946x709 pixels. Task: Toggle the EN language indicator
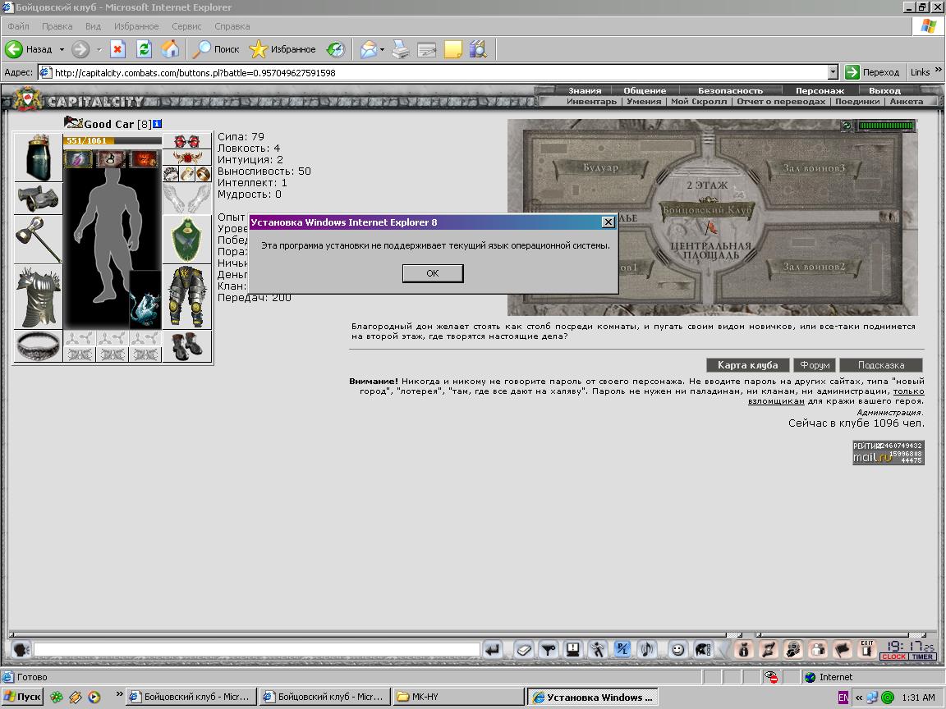tap(843, 697)
